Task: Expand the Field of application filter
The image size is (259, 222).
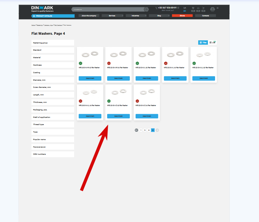Action: (x=53, y=117)
